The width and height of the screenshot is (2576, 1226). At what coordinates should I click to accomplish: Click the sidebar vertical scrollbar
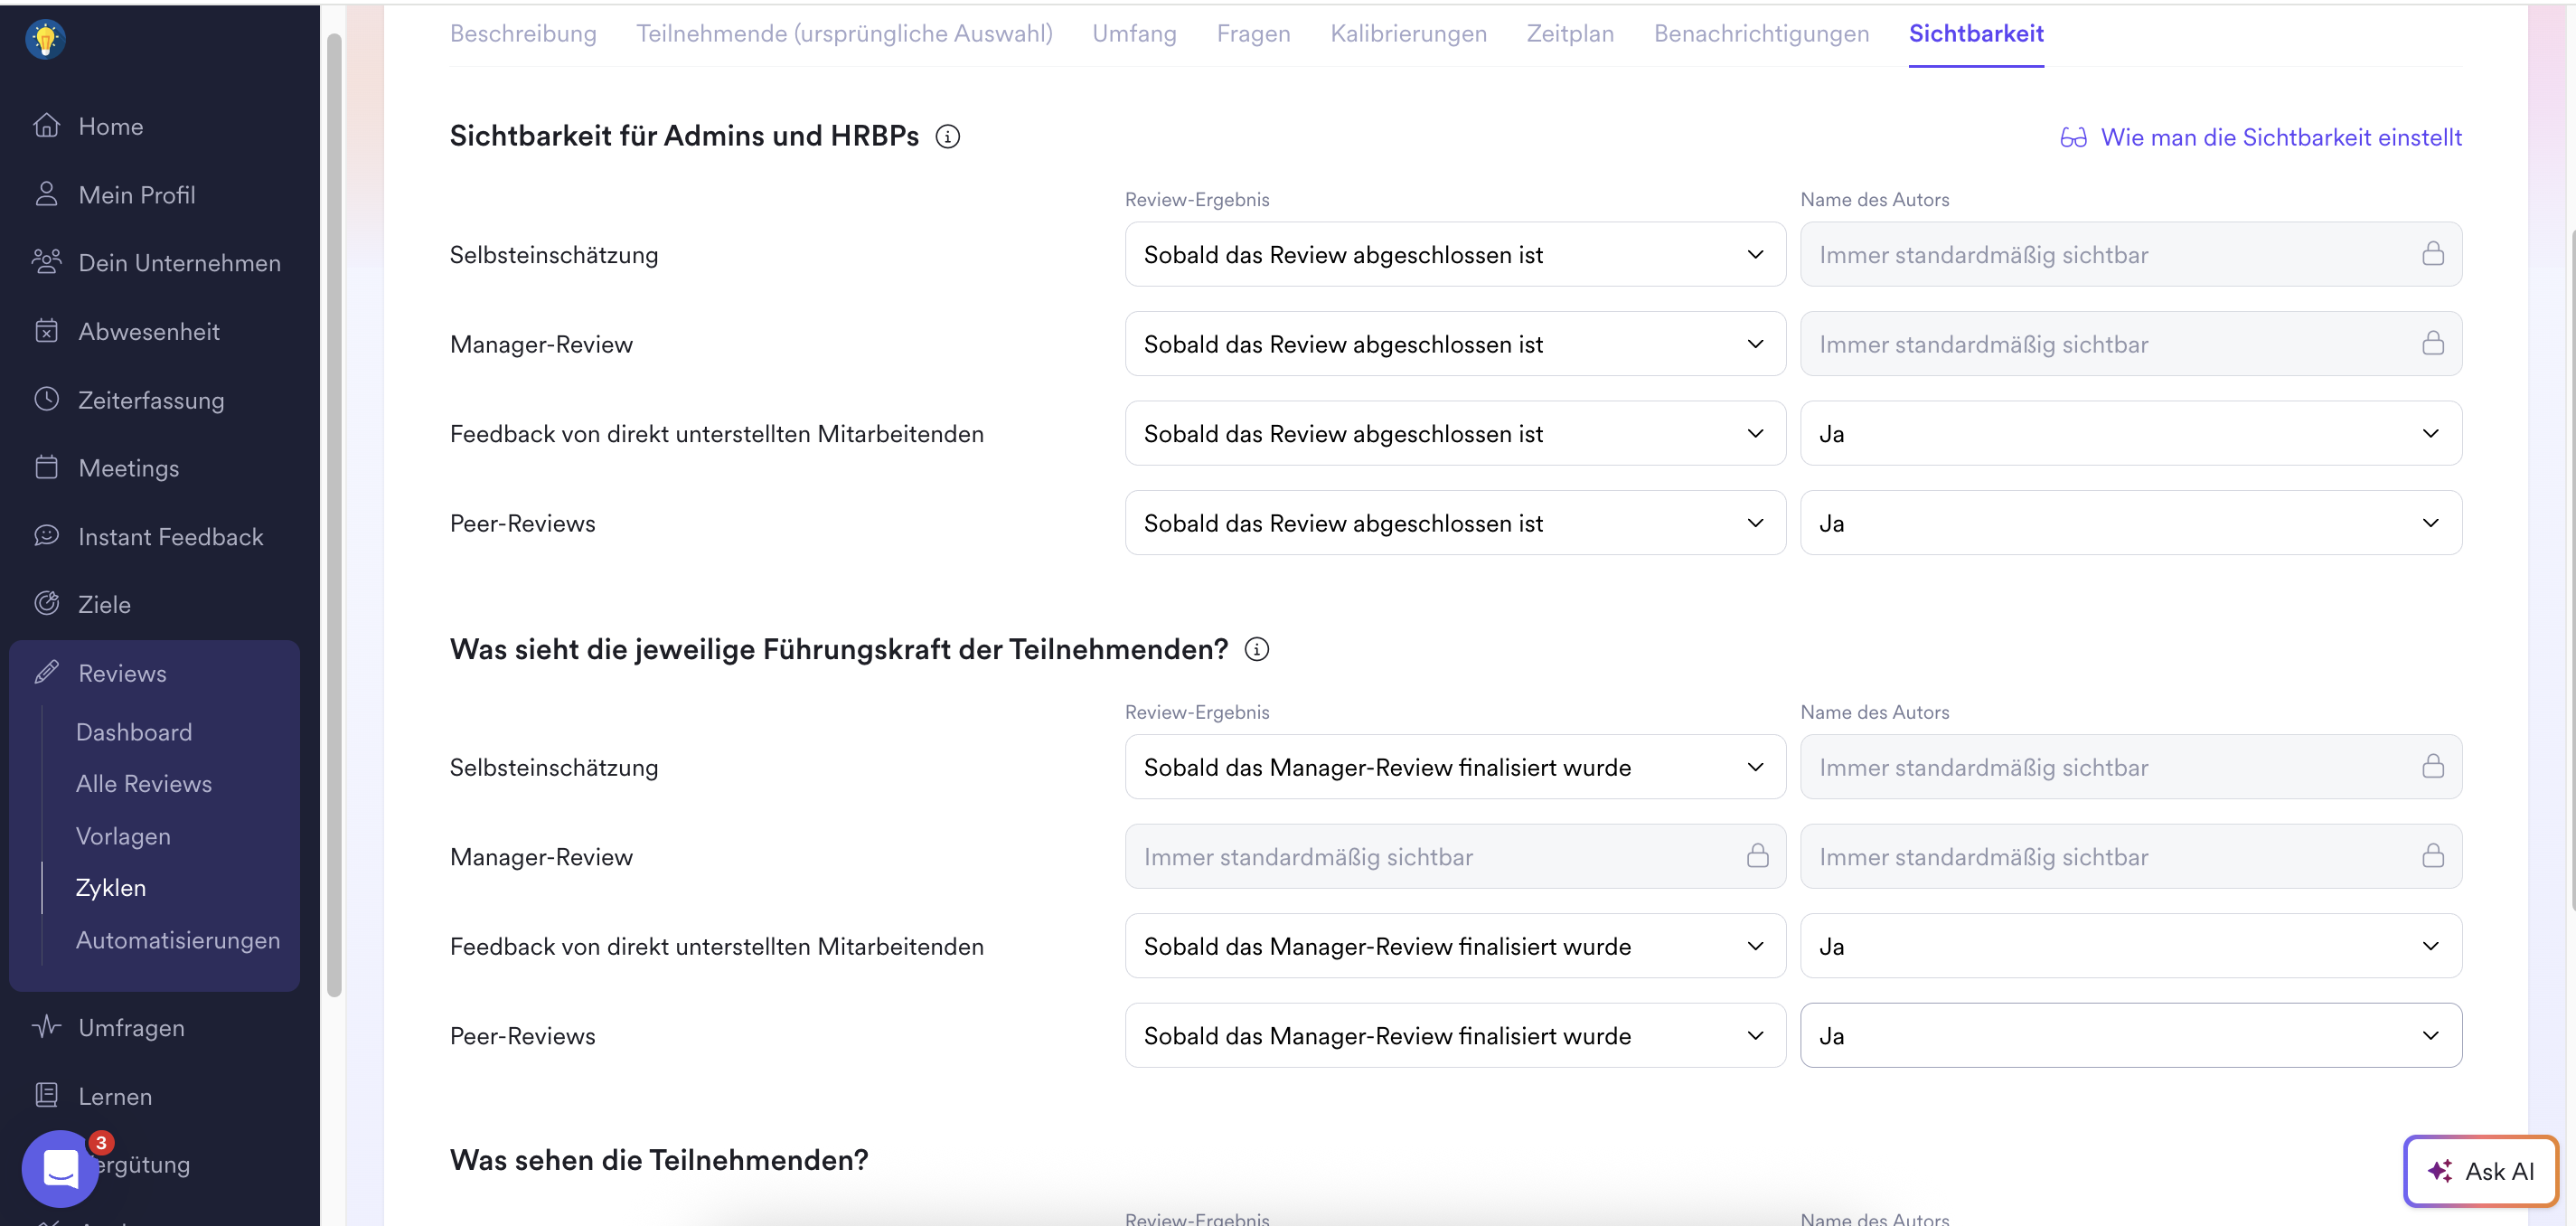[x=334, y=514]
